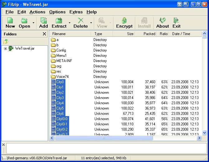Screen dimensions: 209x162
Task: Click the CityI0-1 file icon
Action: 53,124
